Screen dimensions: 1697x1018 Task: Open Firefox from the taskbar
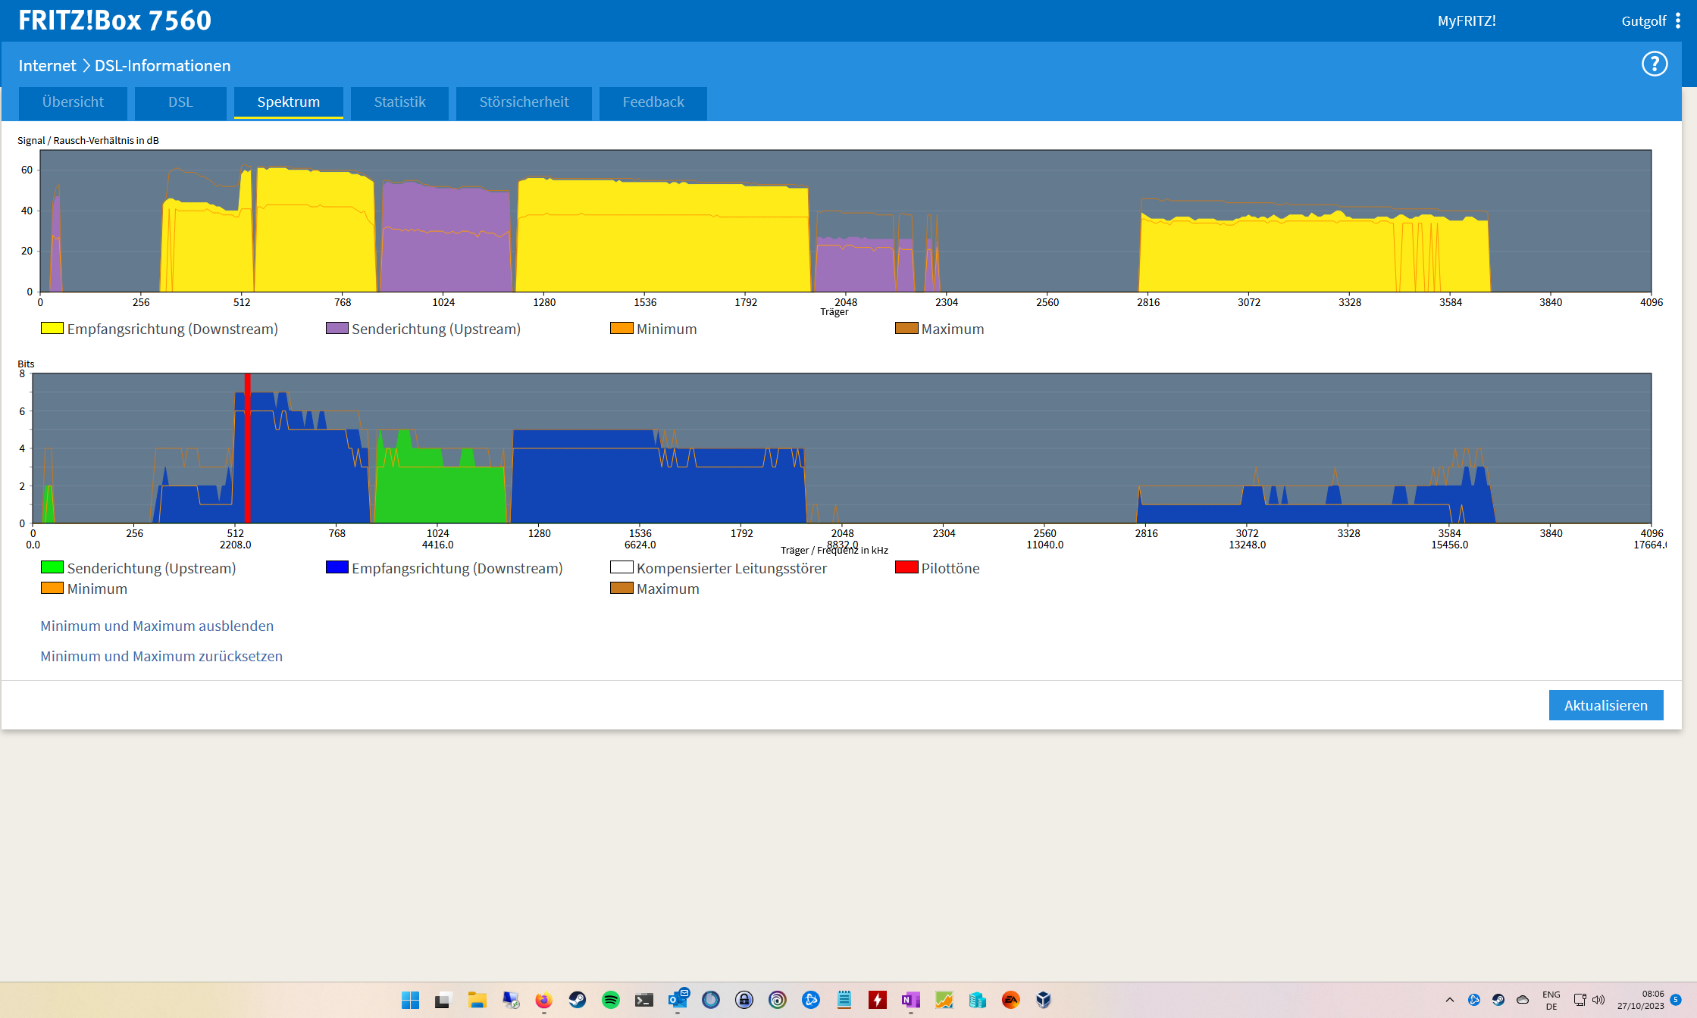[543, 1000]
